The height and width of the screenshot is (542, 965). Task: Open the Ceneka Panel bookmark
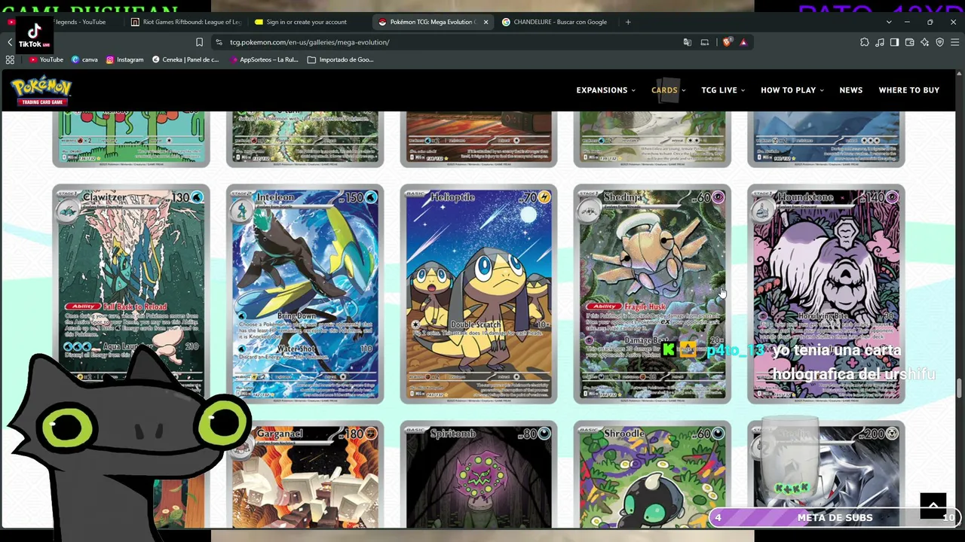pyautogui.click(x=185, y=59)
